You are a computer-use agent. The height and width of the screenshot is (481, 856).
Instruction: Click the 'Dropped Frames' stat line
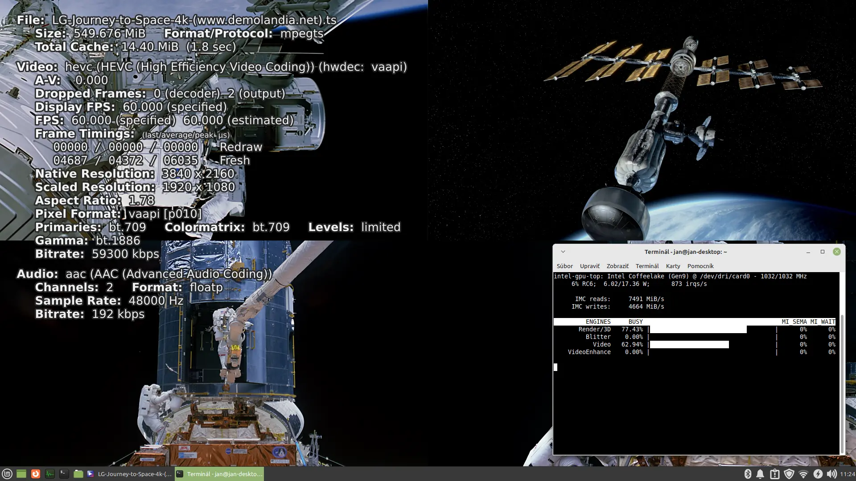point(160,94)
